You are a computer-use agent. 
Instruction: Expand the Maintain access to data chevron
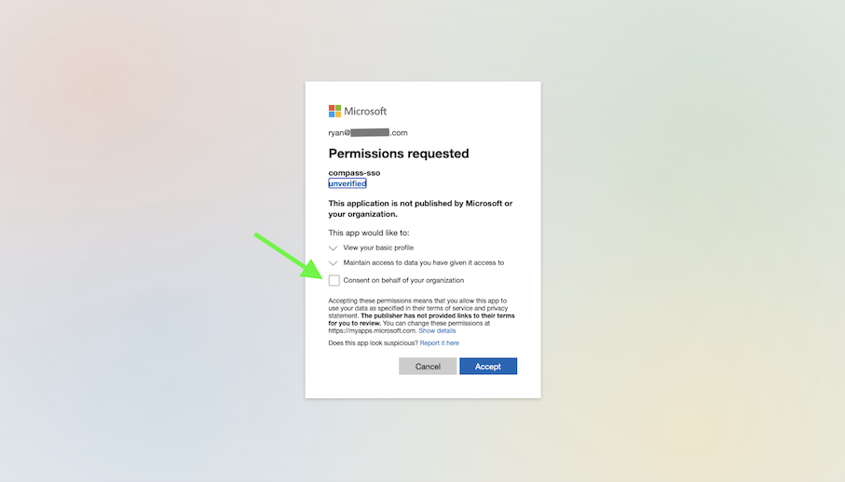(x=334, y=263)
